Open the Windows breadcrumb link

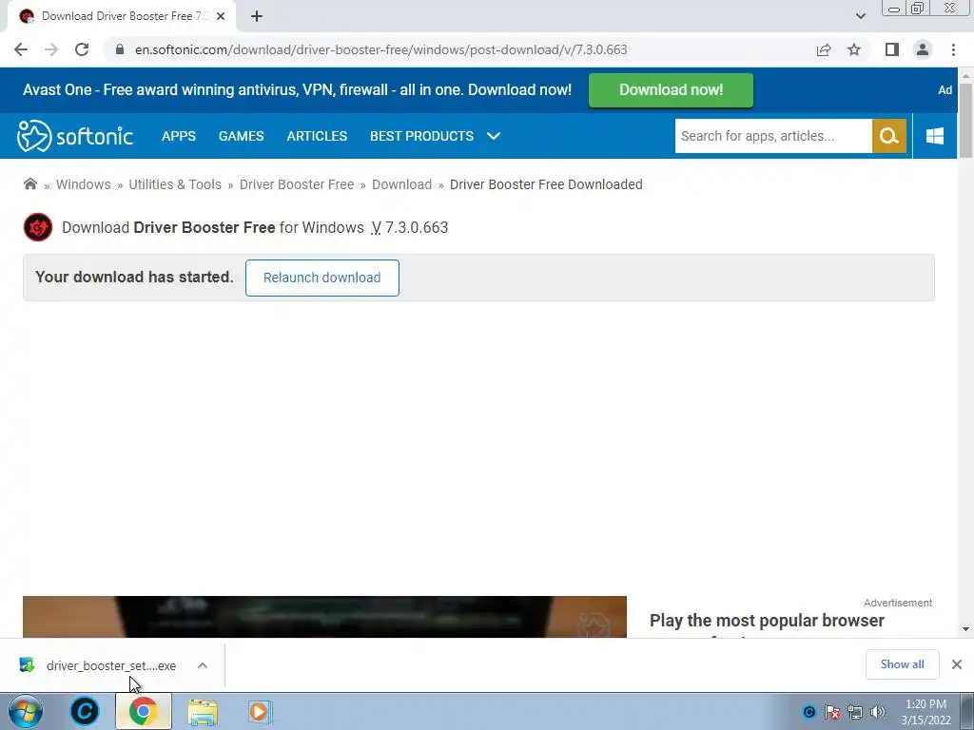point(84,184)
